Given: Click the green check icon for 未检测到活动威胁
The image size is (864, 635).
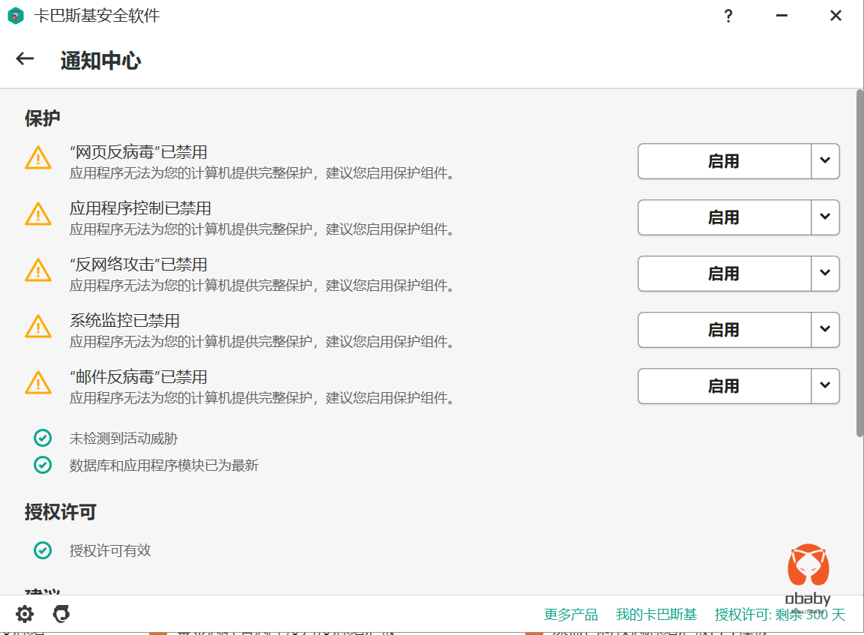Looking at the screenshot, I should pos(43,438).
